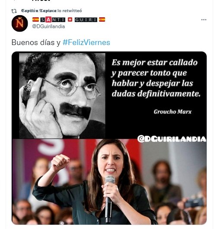Open the #FelizViernes hashtag link
214x229 pixels.
[86, 43]
